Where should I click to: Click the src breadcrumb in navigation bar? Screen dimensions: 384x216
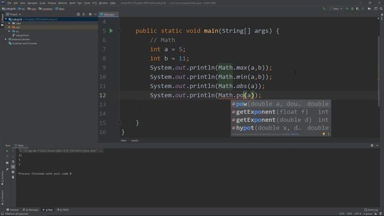(x=22, y=9)
